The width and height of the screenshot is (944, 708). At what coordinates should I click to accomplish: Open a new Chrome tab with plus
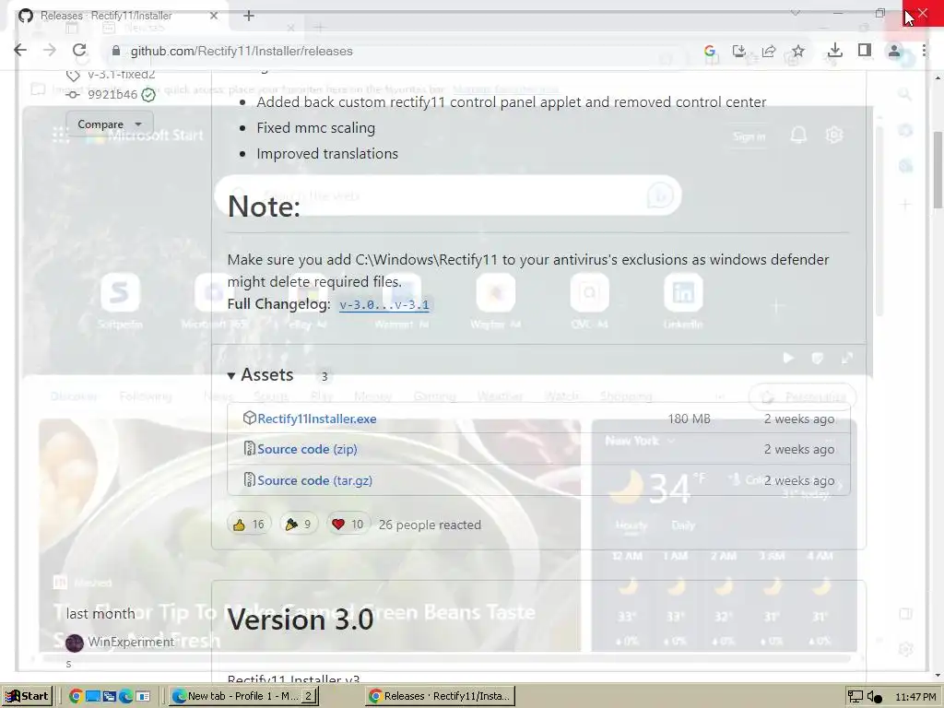tap(249, 16)
